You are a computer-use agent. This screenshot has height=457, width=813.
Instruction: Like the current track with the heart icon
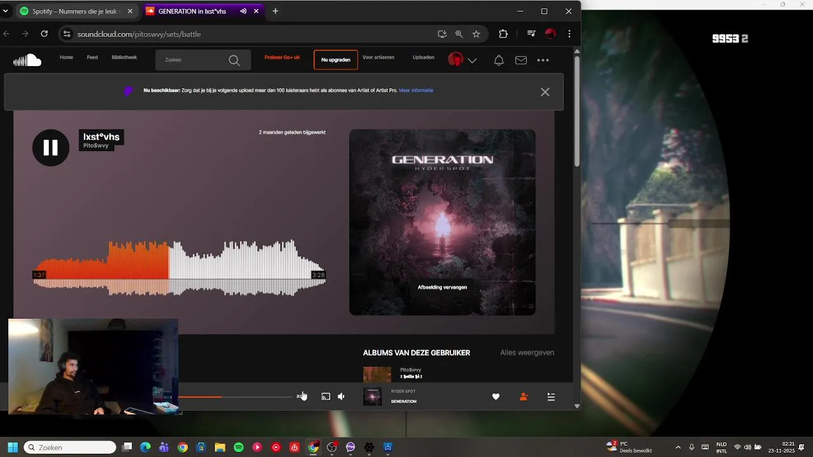[496, 397]
